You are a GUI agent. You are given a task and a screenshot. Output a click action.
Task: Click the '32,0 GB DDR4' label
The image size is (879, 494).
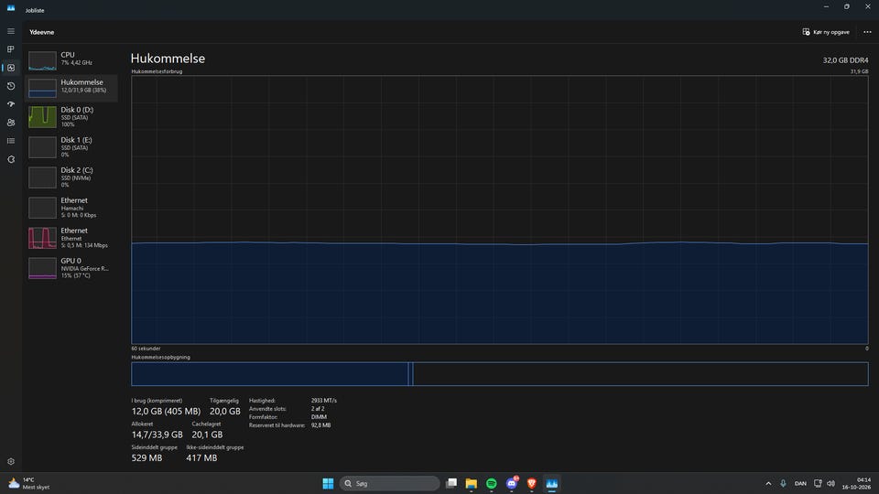point(845,60)
